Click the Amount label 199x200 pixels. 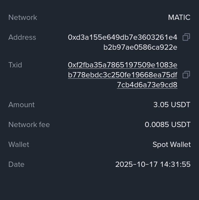(22, 105)
